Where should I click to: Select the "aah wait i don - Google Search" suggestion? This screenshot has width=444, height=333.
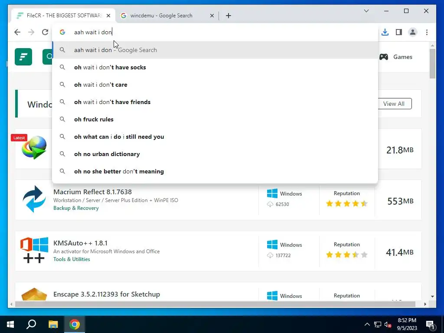coord(215,50)
